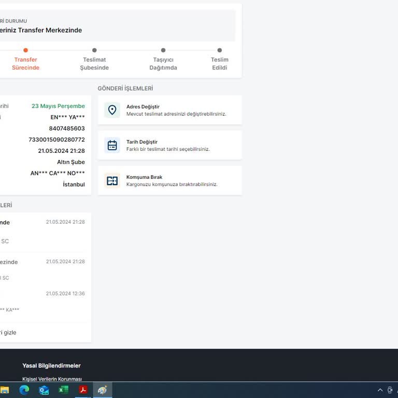The height and width of the screenshot is (398, 398).
Task: Click the Adres Değiştir location pin icon
Action: (112, 110)
